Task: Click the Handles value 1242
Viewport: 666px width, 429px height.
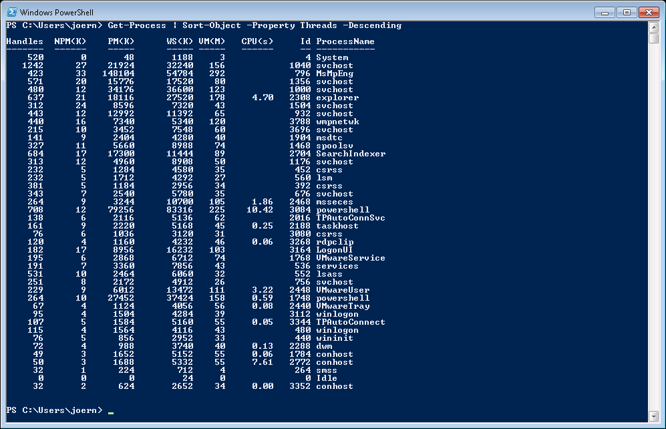Action: (x=33, y=65)
